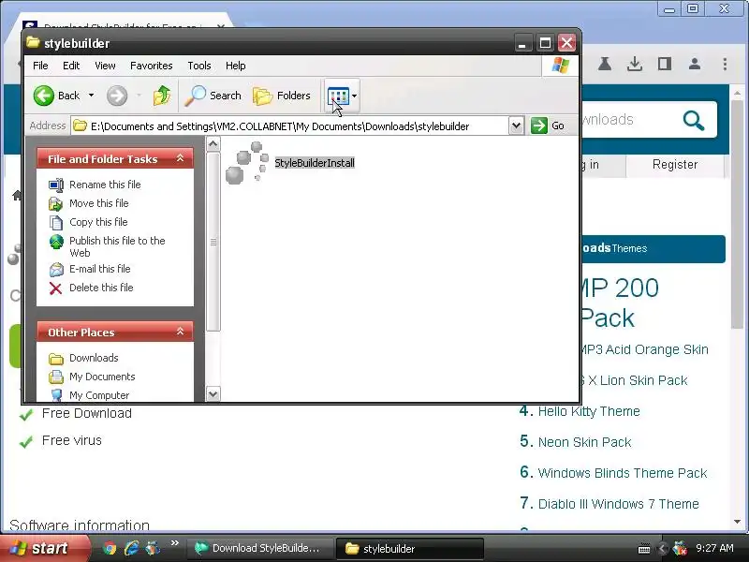749x562 pixels.
Task: Click Delete this file
Action: 101,288
